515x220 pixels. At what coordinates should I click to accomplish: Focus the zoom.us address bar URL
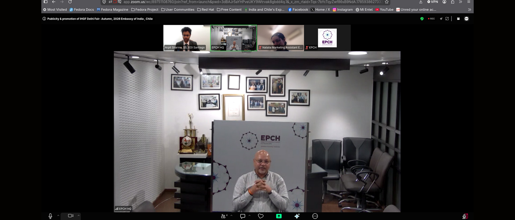click(x=253, y=2)
